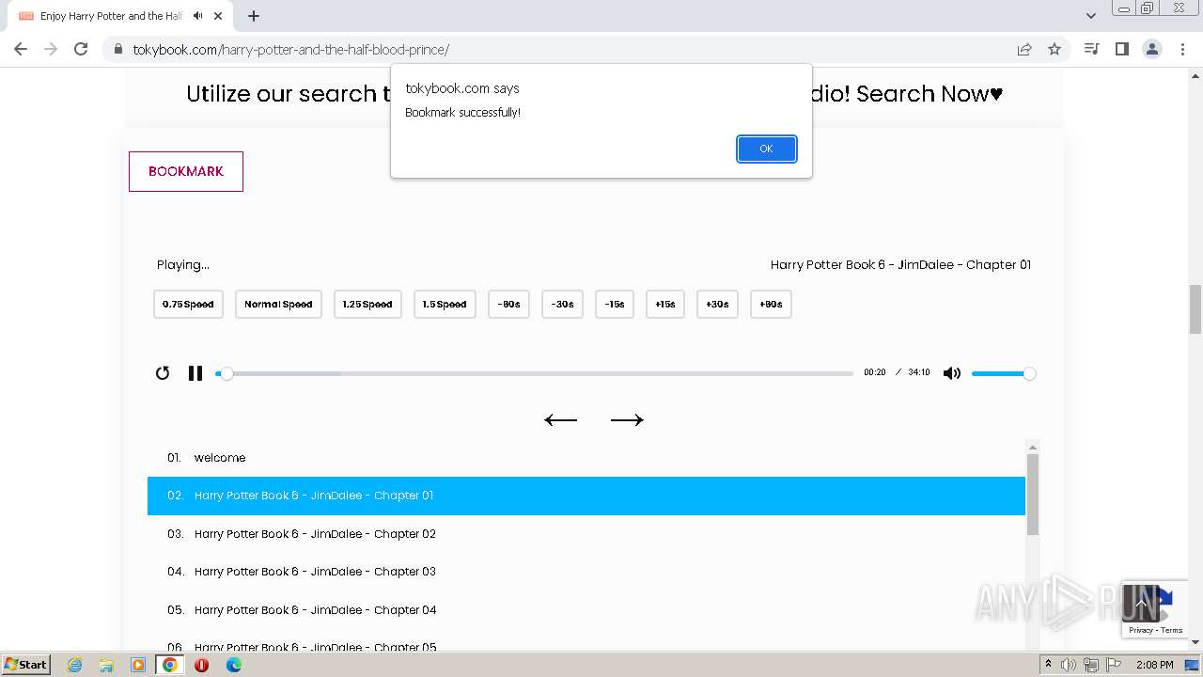Click the share page icon

click(1024, 49)
